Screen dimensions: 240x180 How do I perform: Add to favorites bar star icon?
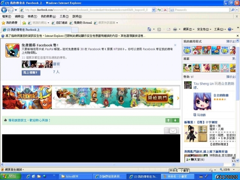[x=24, y=23]
